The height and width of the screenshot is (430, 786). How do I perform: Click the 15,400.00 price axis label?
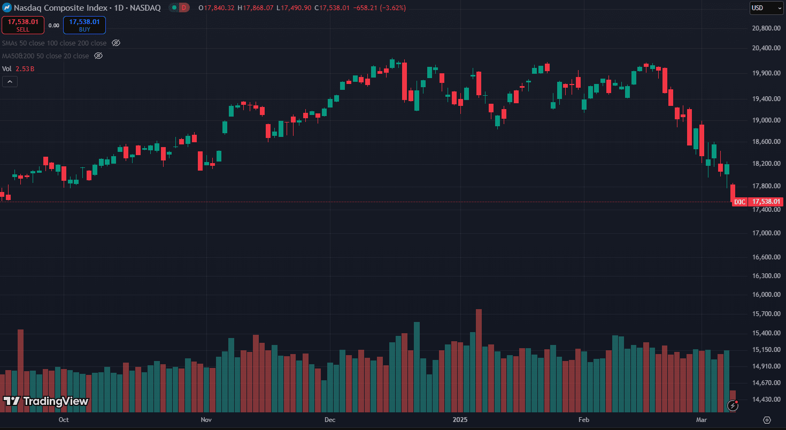[x=767, y=333]
